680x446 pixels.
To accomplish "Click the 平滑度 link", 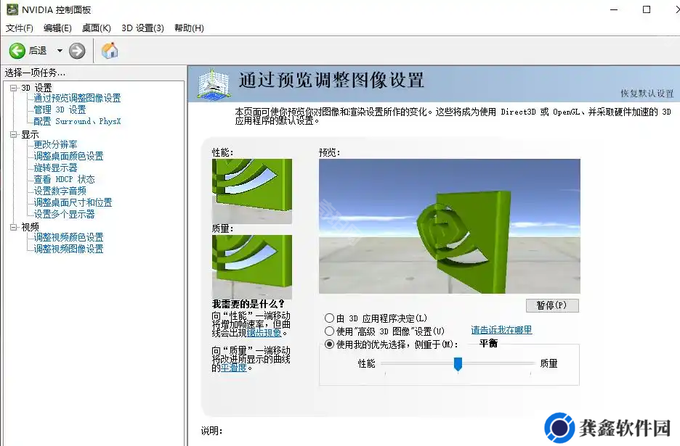I will [234, 368].
